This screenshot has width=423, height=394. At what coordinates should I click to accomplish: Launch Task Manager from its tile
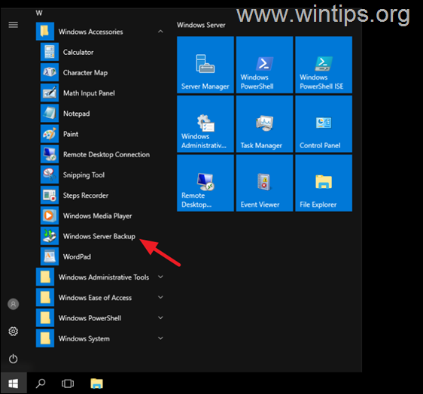pos(264,124)
